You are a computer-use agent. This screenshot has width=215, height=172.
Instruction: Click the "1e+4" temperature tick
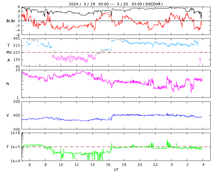click(15, 161)
